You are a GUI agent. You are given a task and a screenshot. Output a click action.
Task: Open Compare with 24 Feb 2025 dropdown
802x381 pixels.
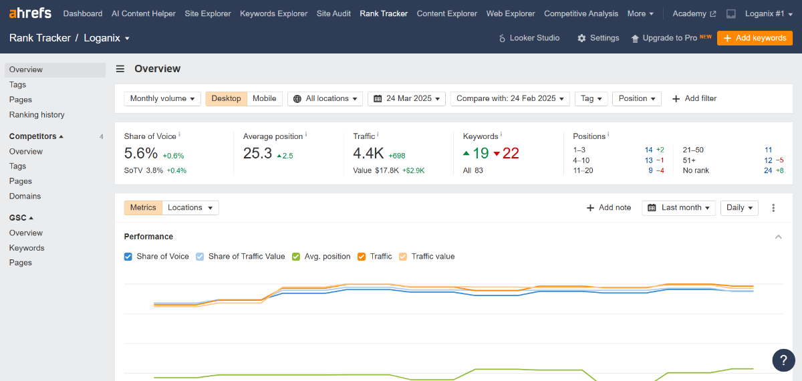pos(511,98)
